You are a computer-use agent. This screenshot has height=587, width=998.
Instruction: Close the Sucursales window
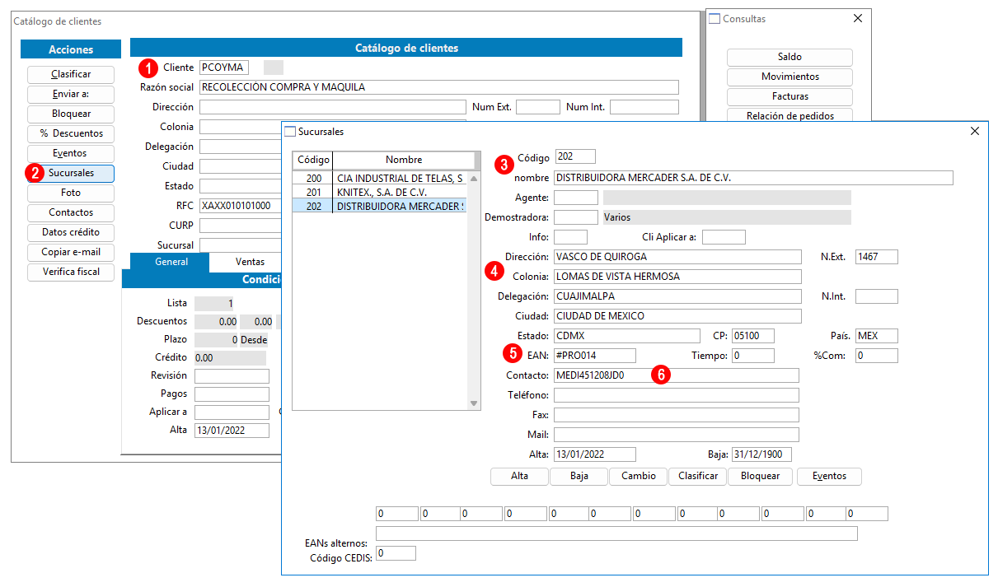[975, 131]
